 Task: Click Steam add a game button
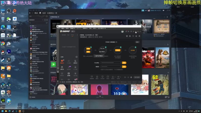click(33, 97)
